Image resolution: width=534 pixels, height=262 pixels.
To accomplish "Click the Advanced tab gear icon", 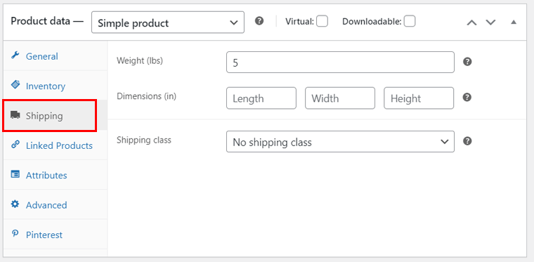I will tap(15, 204).
